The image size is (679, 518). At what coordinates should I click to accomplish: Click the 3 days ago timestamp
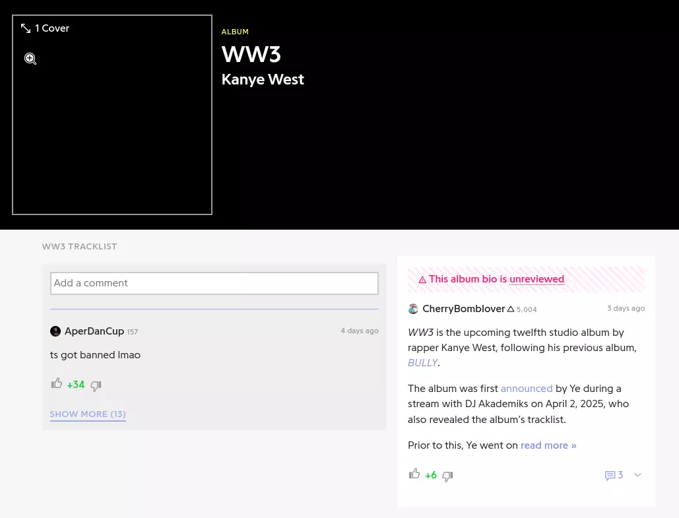[x=626, y=308]
